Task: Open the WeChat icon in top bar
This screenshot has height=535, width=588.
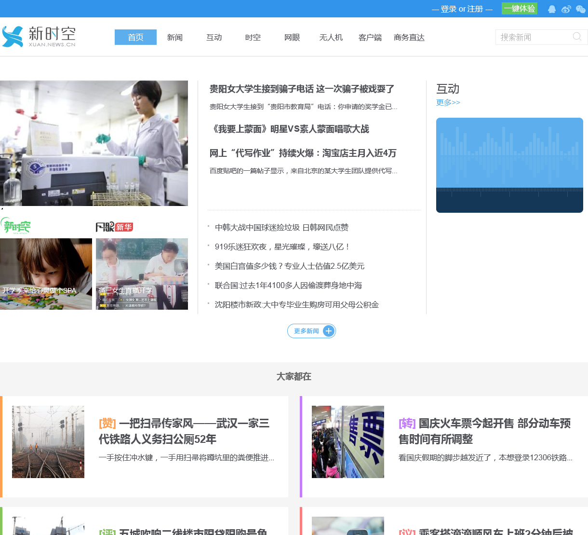Action: [x=581, y=9]
